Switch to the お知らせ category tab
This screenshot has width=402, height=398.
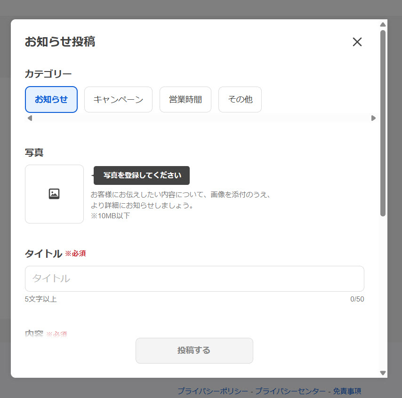click(51, 99)
